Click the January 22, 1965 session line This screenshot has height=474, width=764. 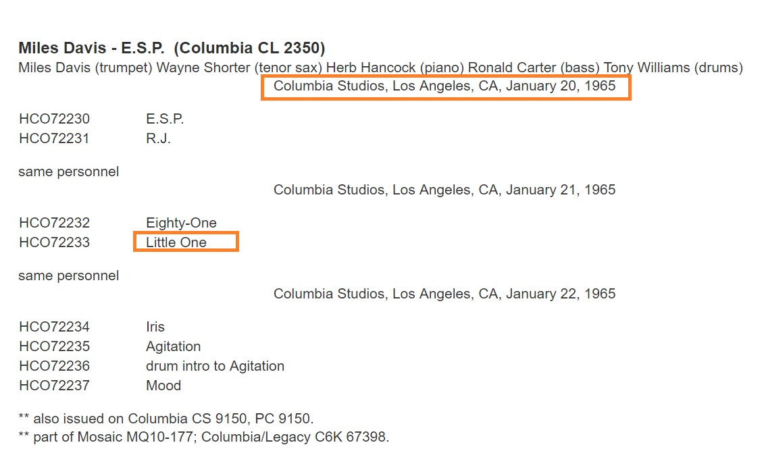(444, 294)
